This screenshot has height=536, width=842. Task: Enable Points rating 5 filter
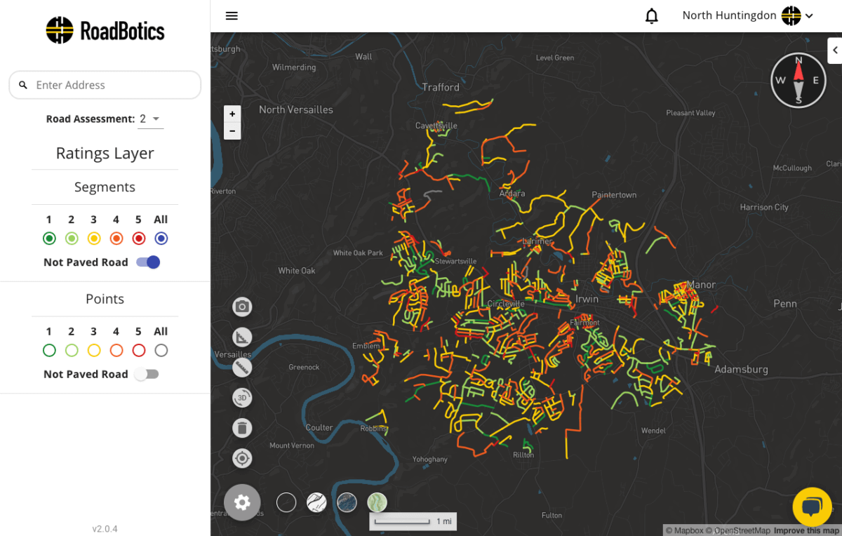pyautogui.click(x=139, y=350)
